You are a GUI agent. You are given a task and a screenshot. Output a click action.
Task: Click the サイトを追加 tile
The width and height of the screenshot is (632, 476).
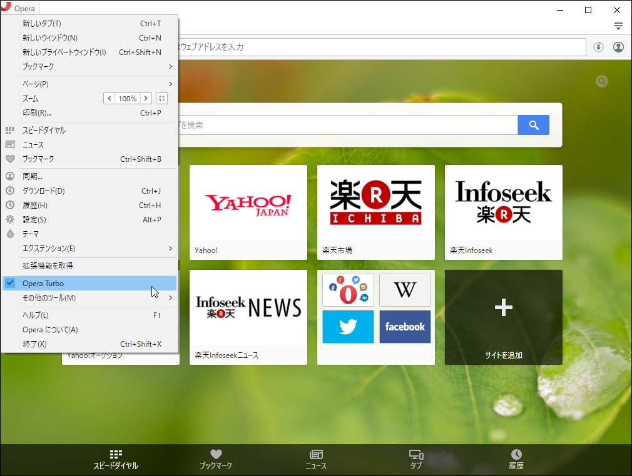pyautogui.click(x=503, y=317)
